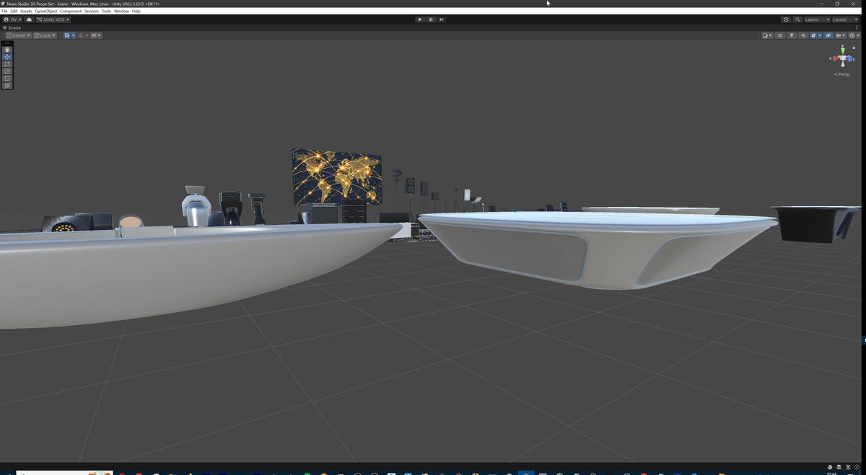
Task: Toggle scene effects (skybox, fog)
Action: (x=813, y=35)
